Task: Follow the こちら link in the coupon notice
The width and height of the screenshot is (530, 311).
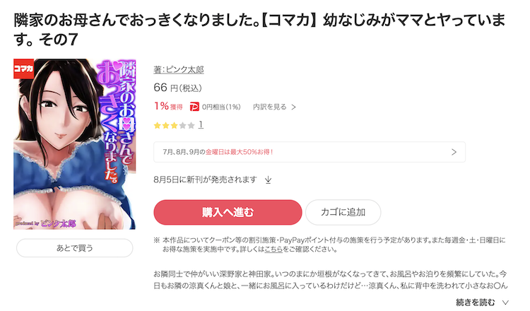Action: click(x=273, y=250)
